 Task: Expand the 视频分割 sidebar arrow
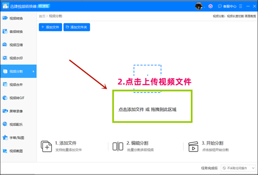tap(33, 72)
